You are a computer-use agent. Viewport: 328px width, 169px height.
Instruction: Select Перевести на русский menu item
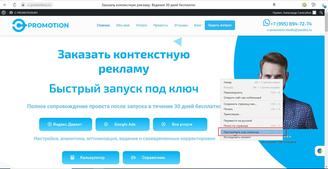pos(251,121)
